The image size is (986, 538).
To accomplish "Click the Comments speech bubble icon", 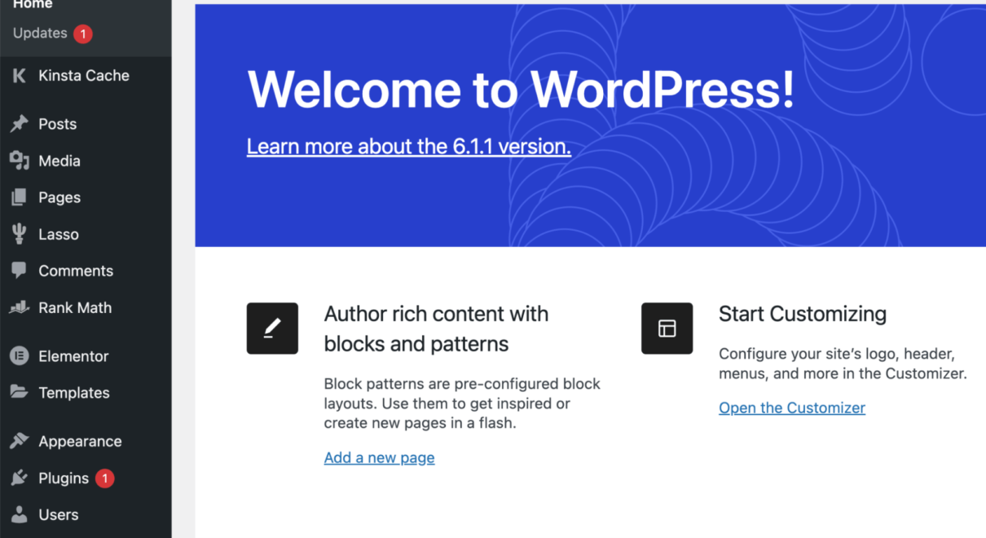I will pos(19,271).
